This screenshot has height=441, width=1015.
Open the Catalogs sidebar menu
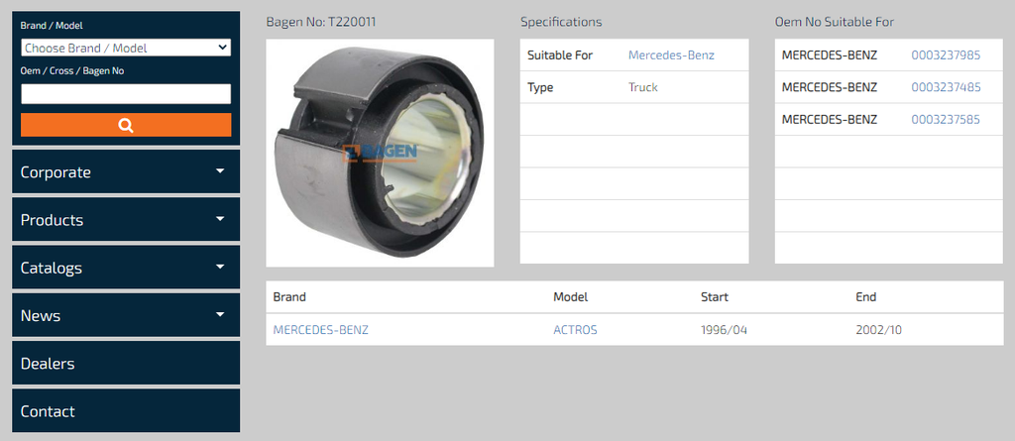coord(126,268)
